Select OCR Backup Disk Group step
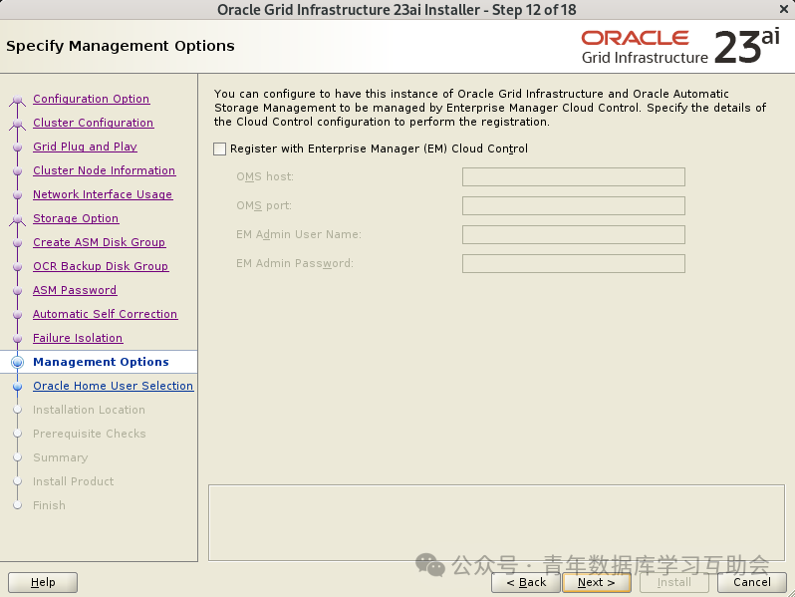 101,266
